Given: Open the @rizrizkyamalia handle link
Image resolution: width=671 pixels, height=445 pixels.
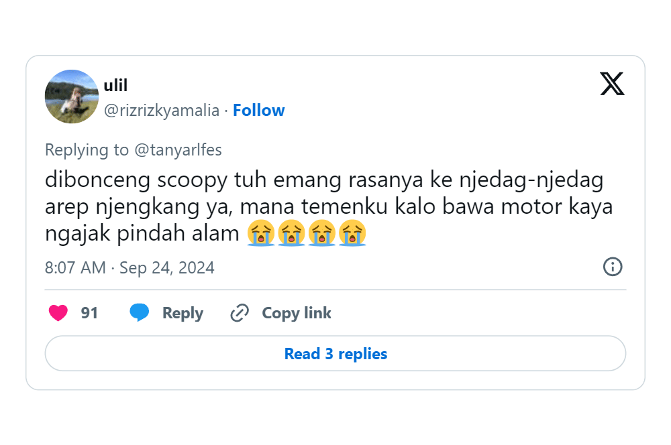Looking at the screenshot, I should click(161, 111).
